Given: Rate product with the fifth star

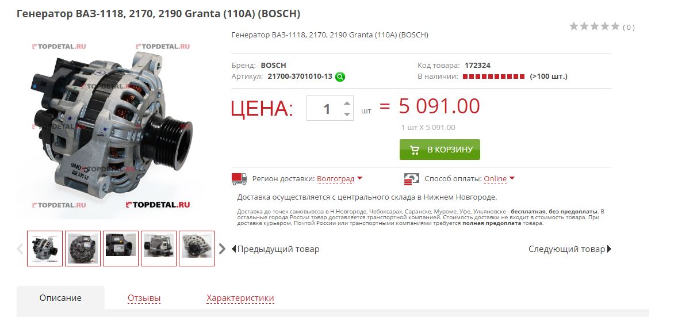Looking at the screenshot, I should click(x=615, y=26).
